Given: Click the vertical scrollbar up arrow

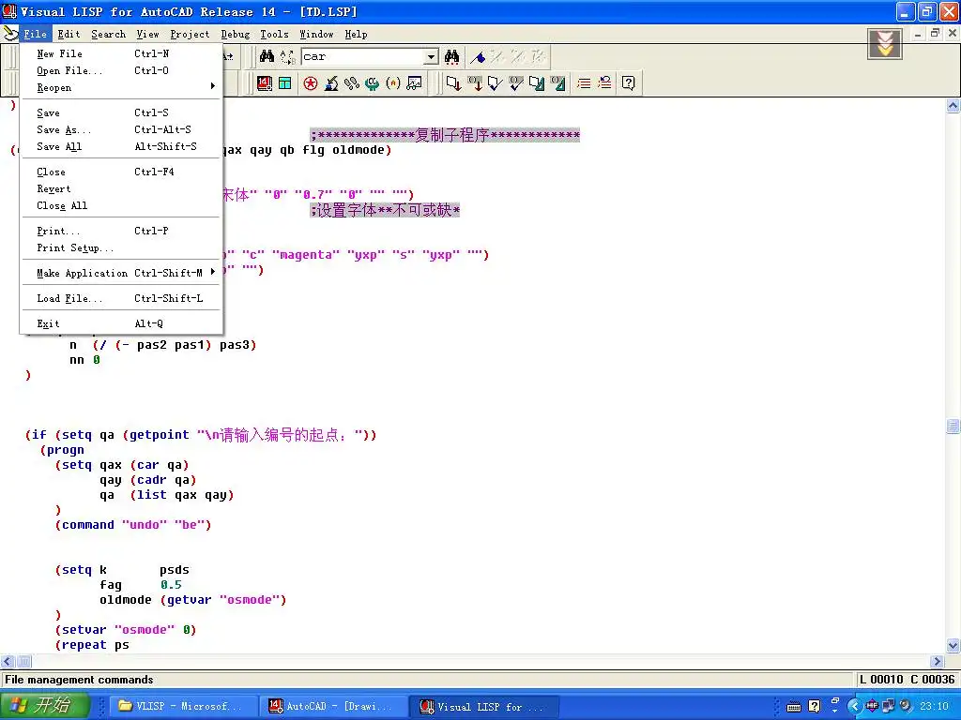Looking at the screenshot, I should point(953,106).
